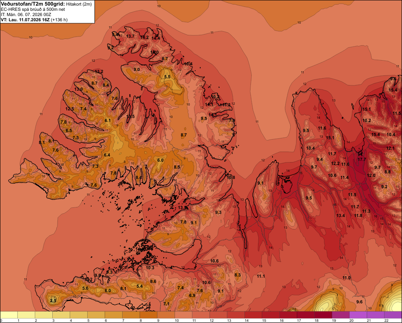Click the 5.5 temperature value

[x=167, y=77]
